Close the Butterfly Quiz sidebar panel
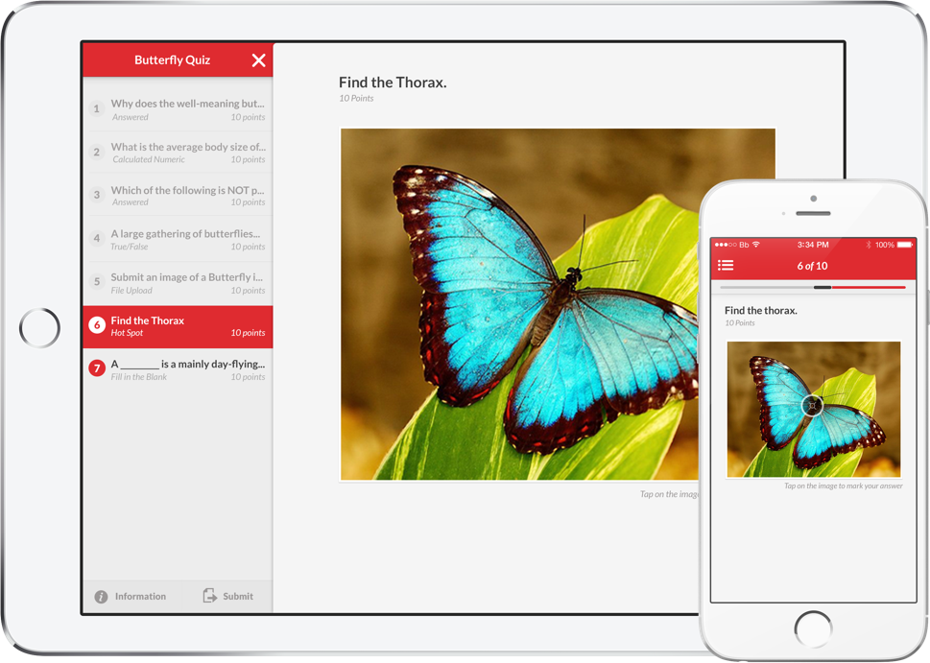The height and width of the screenshot is (663, 930). click(258, 60)
